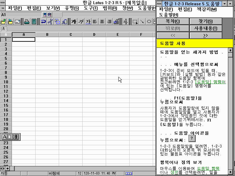
Task: Open the Help window's 파일(F) menu
Action: pyautogui.click(x=166, y=9)
